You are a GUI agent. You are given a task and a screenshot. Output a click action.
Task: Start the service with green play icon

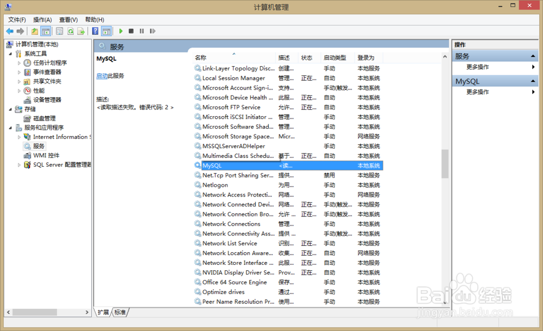(x=121, y=31)
